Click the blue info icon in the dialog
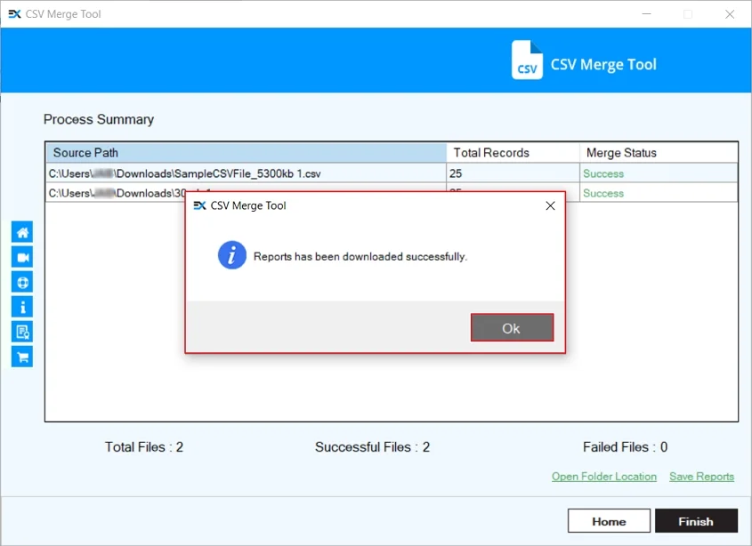Viewport: 752px width, 546px height. coord(231,256)
